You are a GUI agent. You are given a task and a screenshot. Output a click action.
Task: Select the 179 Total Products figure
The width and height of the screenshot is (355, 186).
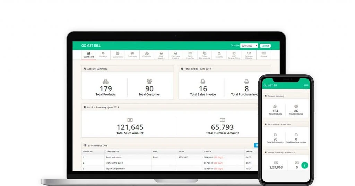pos(106,88)
